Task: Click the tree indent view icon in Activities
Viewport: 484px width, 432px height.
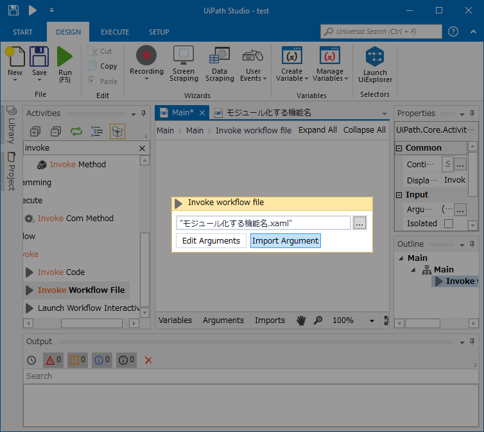Action: pos(97,131)
